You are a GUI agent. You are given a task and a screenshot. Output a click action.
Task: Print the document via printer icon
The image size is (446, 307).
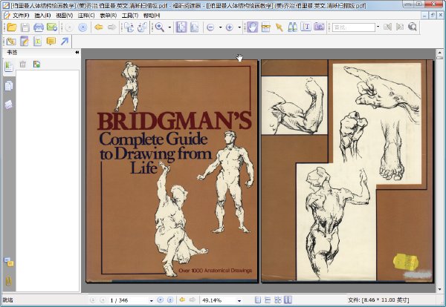point(39,27)
